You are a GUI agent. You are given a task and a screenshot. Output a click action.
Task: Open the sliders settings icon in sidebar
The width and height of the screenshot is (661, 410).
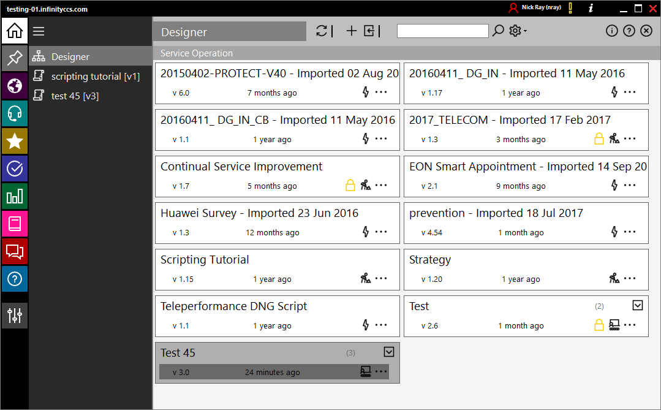(x=14, y=315)
